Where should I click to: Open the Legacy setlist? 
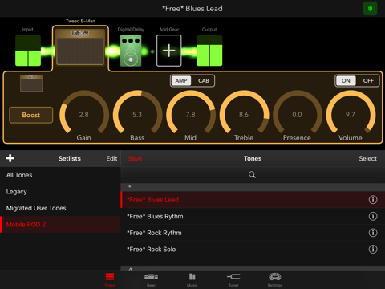tap(60, 192)
